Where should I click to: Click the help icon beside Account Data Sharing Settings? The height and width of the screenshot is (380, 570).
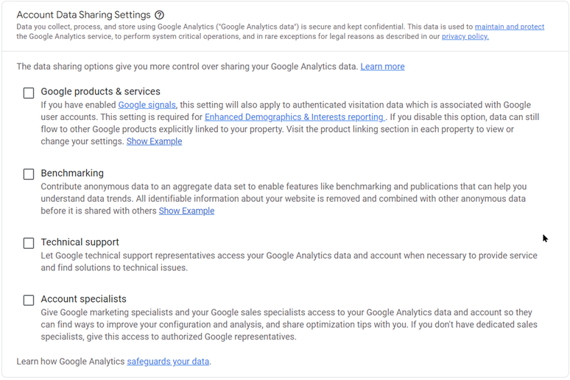tap(160, 15)
